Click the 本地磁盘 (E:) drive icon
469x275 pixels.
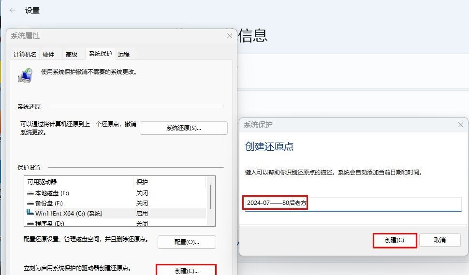tap(30, 193)
